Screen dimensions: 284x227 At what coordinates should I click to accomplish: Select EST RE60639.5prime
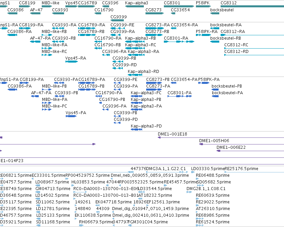pyautogui.click(x=213, y=195)
